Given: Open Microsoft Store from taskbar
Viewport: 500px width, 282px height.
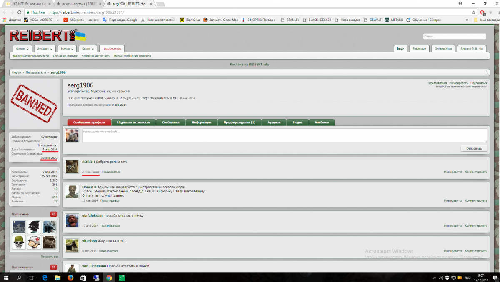Looking at the screenshot, I should tap(83, 277).
